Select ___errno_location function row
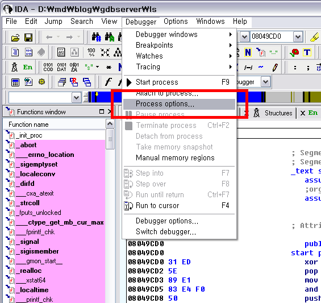Image resolution: width=321 pixels, height=303 pixels. 54,155
